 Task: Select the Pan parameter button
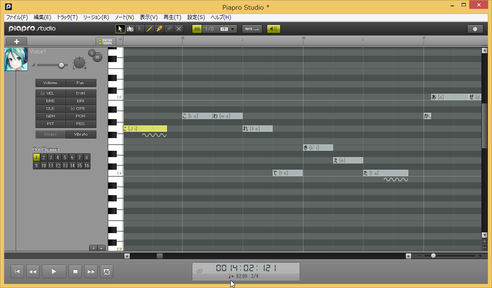click(x=80, y=83)
